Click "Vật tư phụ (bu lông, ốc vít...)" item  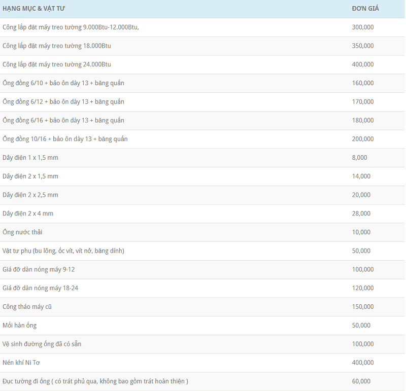63,251
